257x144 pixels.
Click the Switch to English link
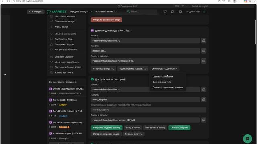tap(200, 6)
